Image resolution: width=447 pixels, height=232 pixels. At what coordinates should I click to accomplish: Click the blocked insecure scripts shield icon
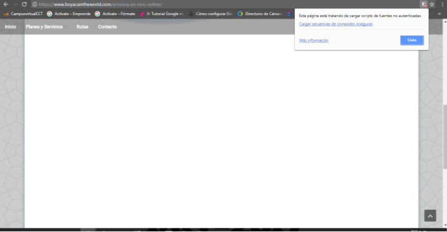coord(424,4)
